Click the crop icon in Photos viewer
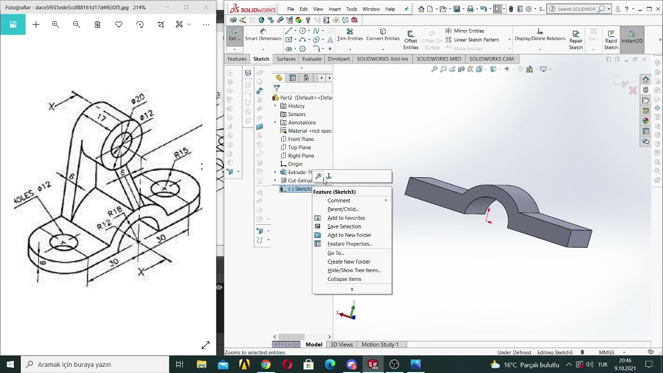This screenshot has width=663, height=373. 161,24
